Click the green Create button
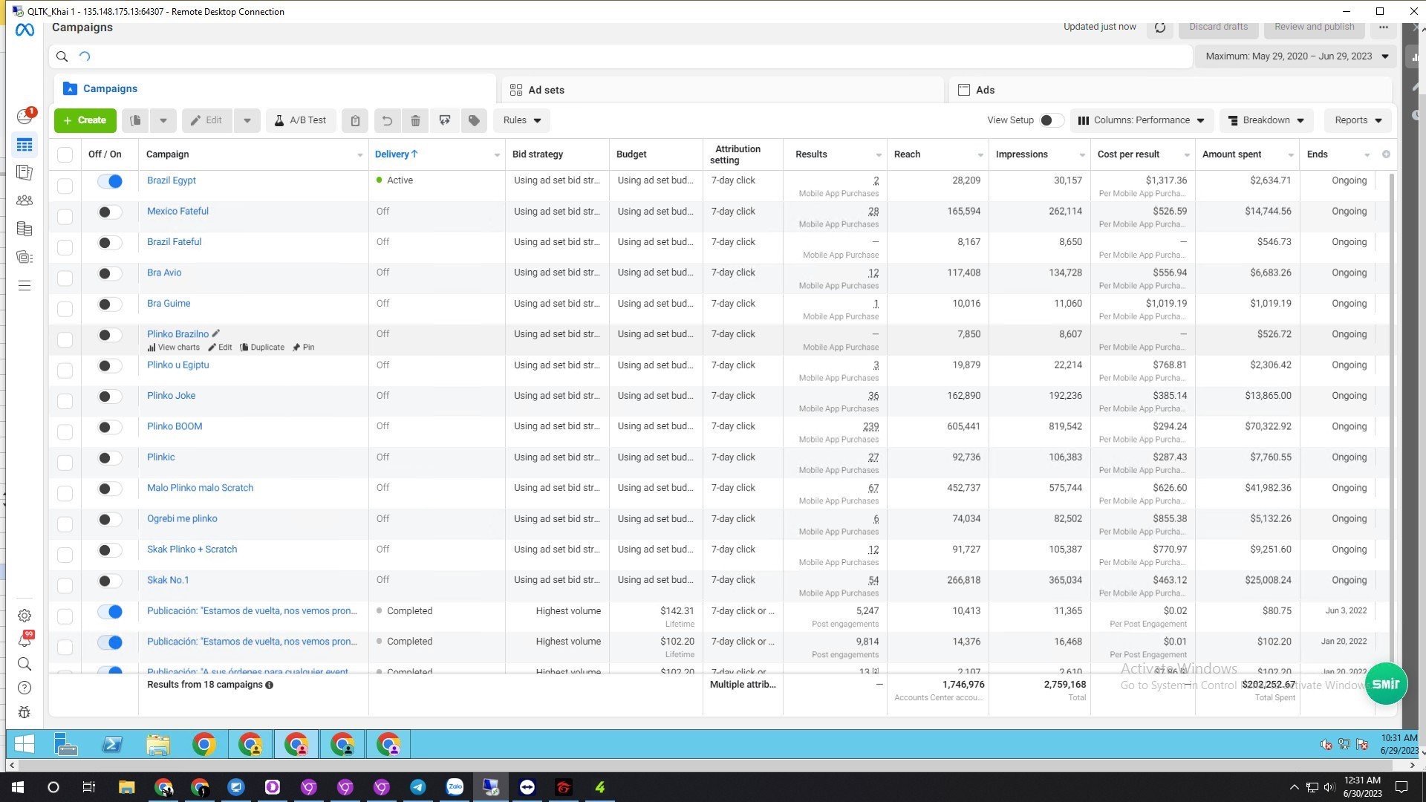 [85, 120]
